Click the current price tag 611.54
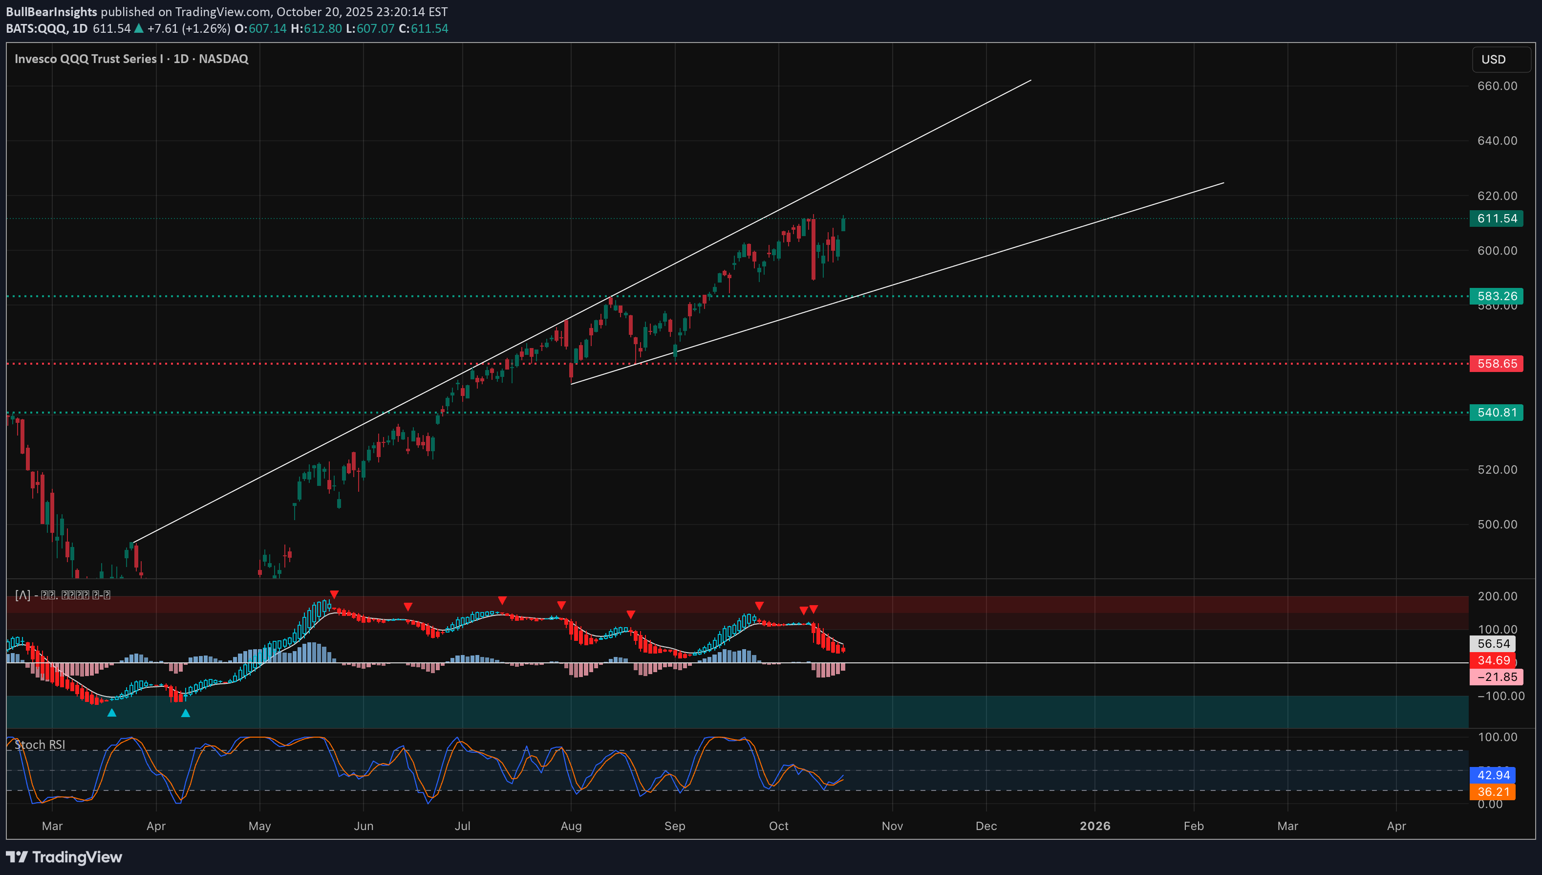This screenshot has height=875, width=1542. pyautogui.click(x=1496, y=218)
